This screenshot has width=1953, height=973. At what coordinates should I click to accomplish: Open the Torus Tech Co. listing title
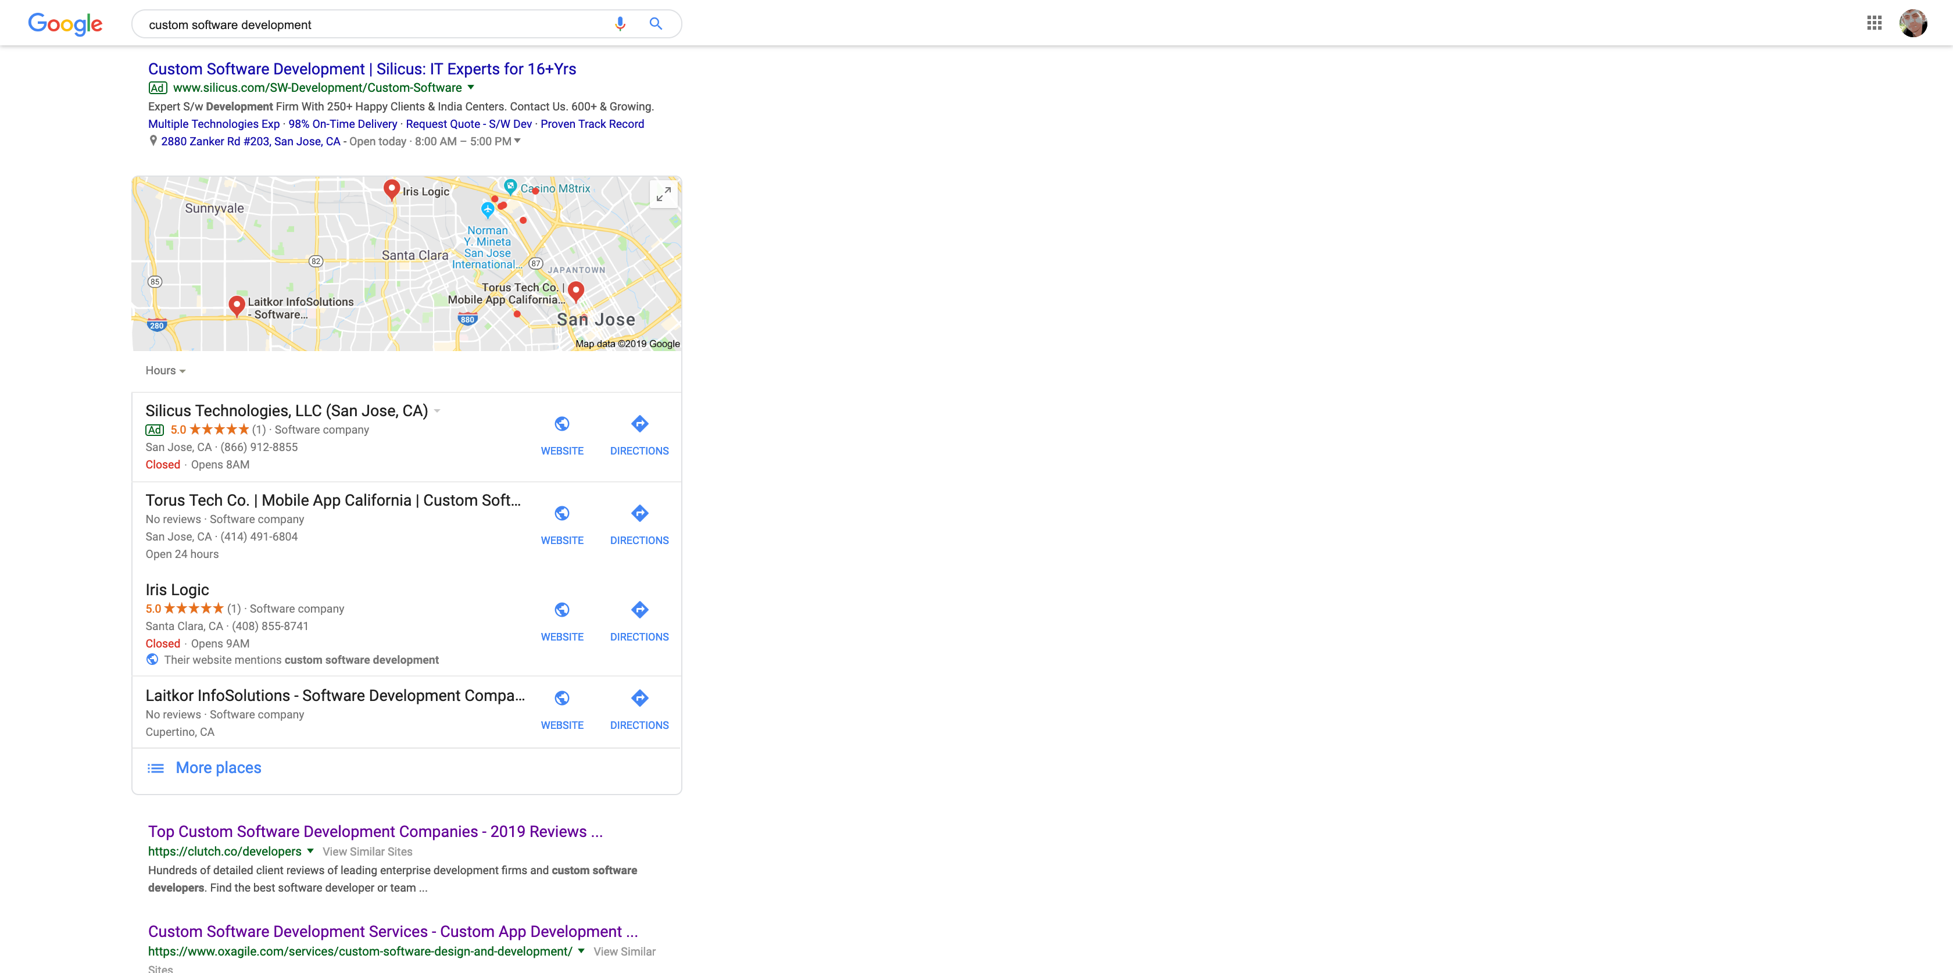pos(333,500)
